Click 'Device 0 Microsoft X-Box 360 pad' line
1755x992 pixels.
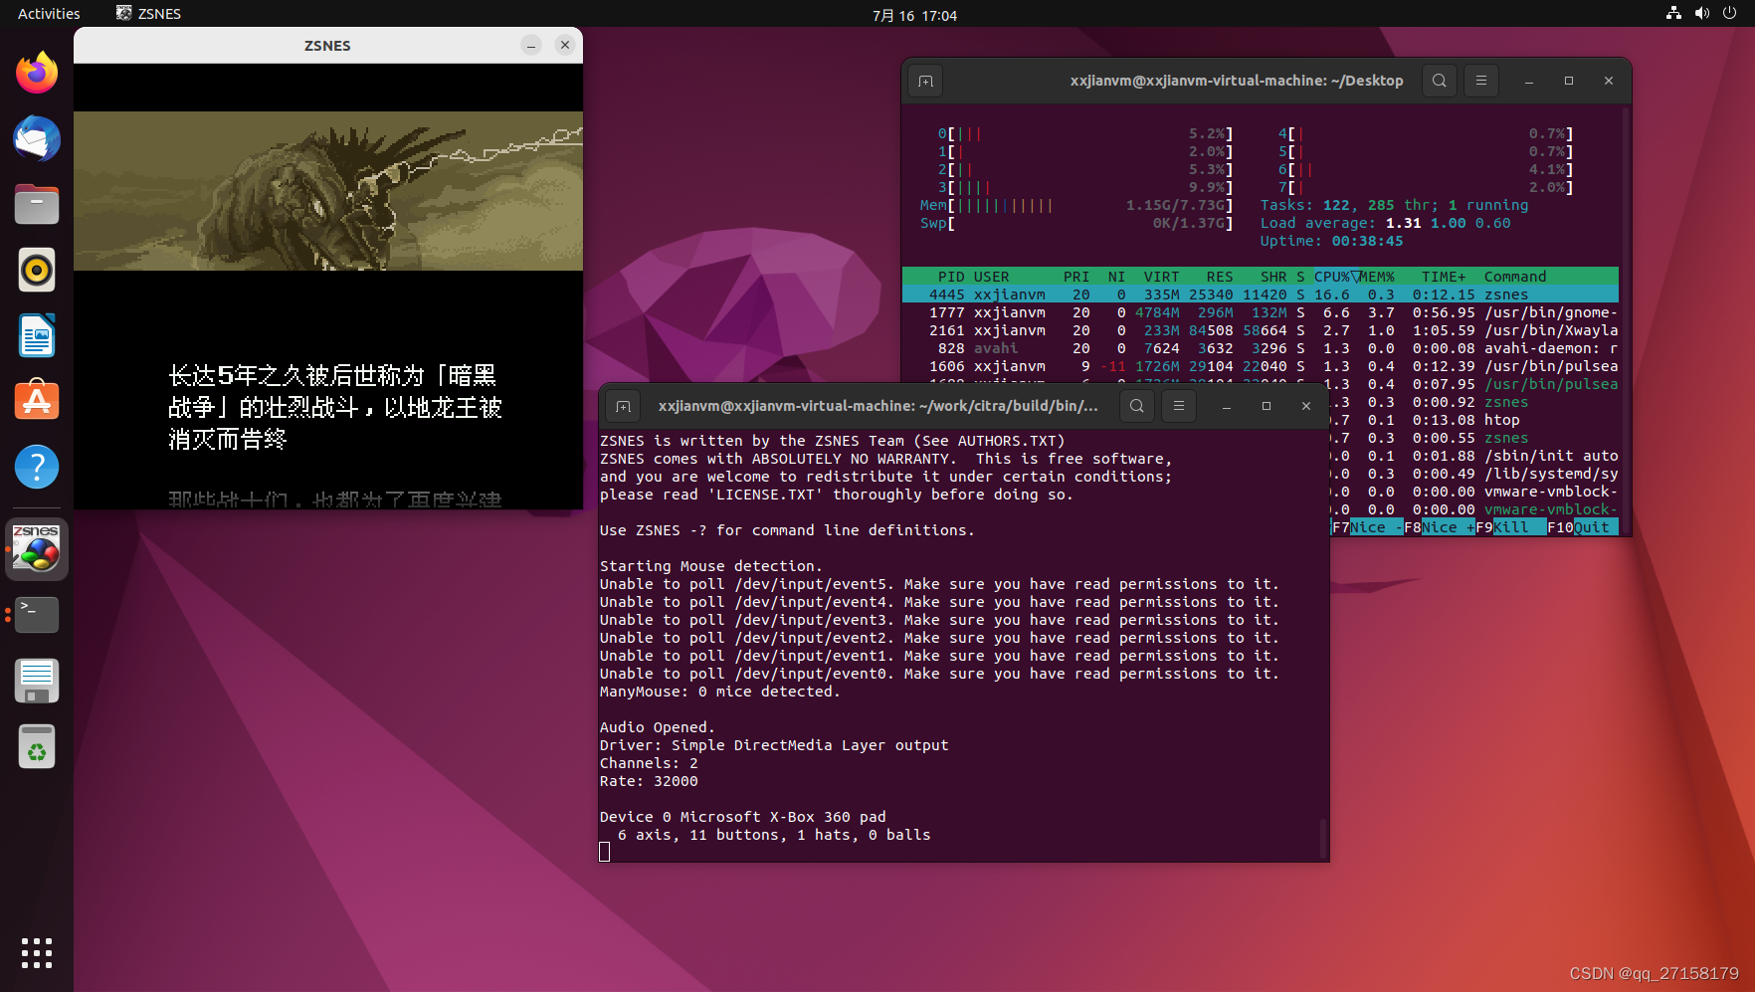742,817
